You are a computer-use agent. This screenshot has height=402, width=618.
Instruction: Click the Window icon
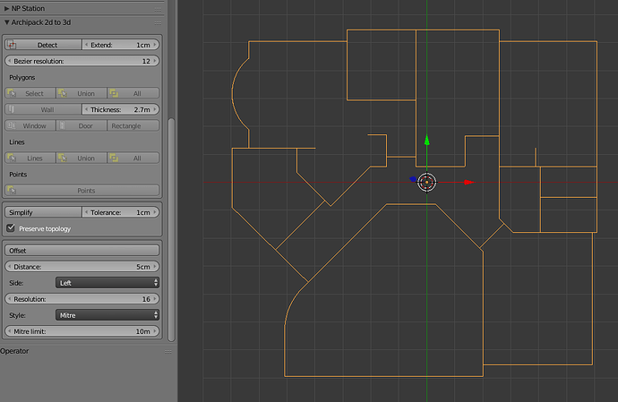12,125
